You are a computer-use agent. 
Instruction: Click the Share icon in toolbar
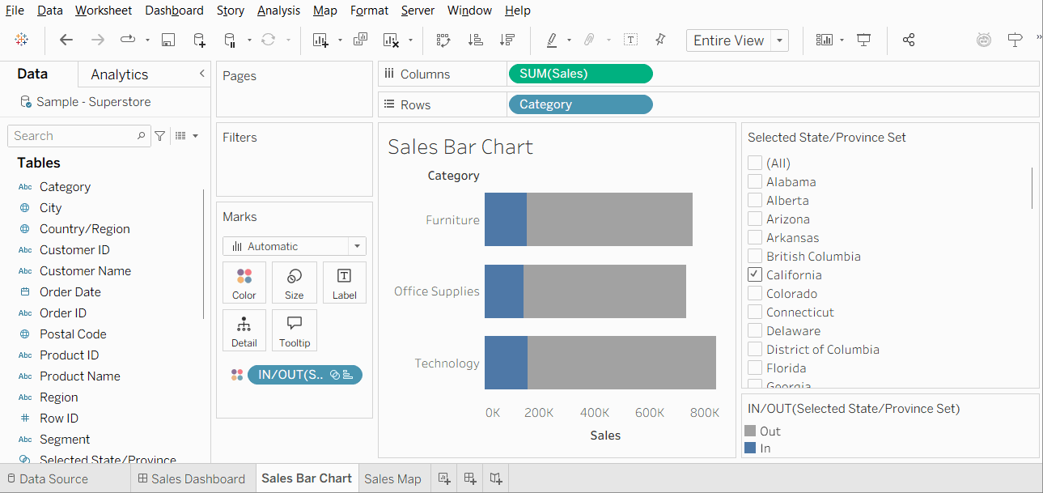[909, 40]
